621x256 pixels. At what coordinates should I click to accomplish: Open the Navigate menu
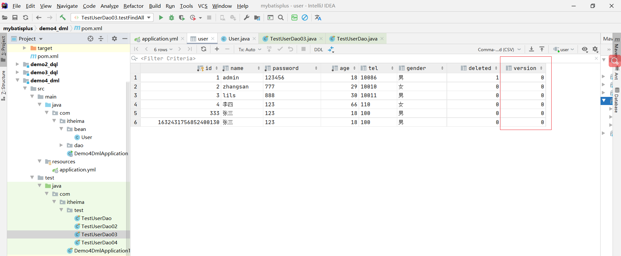click(67, 6)
